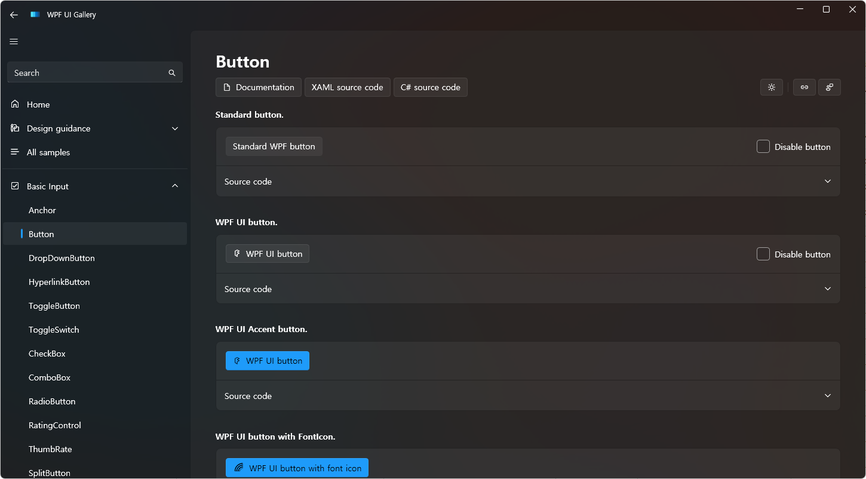Image resolution: width=866 pixels, height=479 pixels.
Task: Click the font icon in the blue font icon button
Action: pyautogui.click(x=238, y=468)
